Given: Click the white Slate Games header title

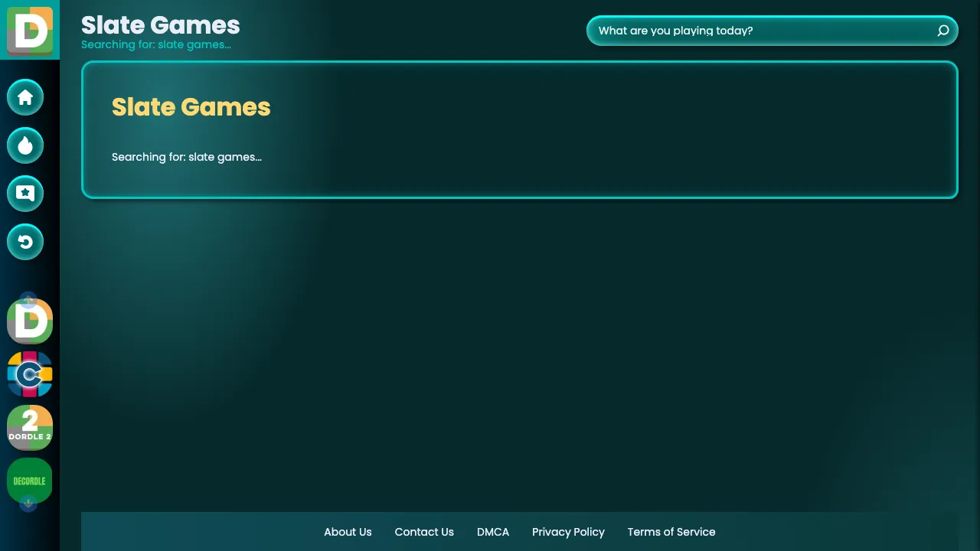Looking at the screenshot, I should [161, 25].
